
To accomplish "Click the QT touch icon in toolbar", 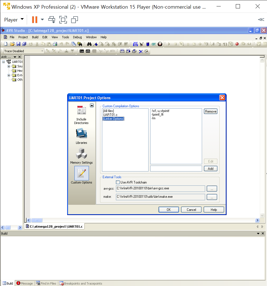I will (x=154, y=44).
